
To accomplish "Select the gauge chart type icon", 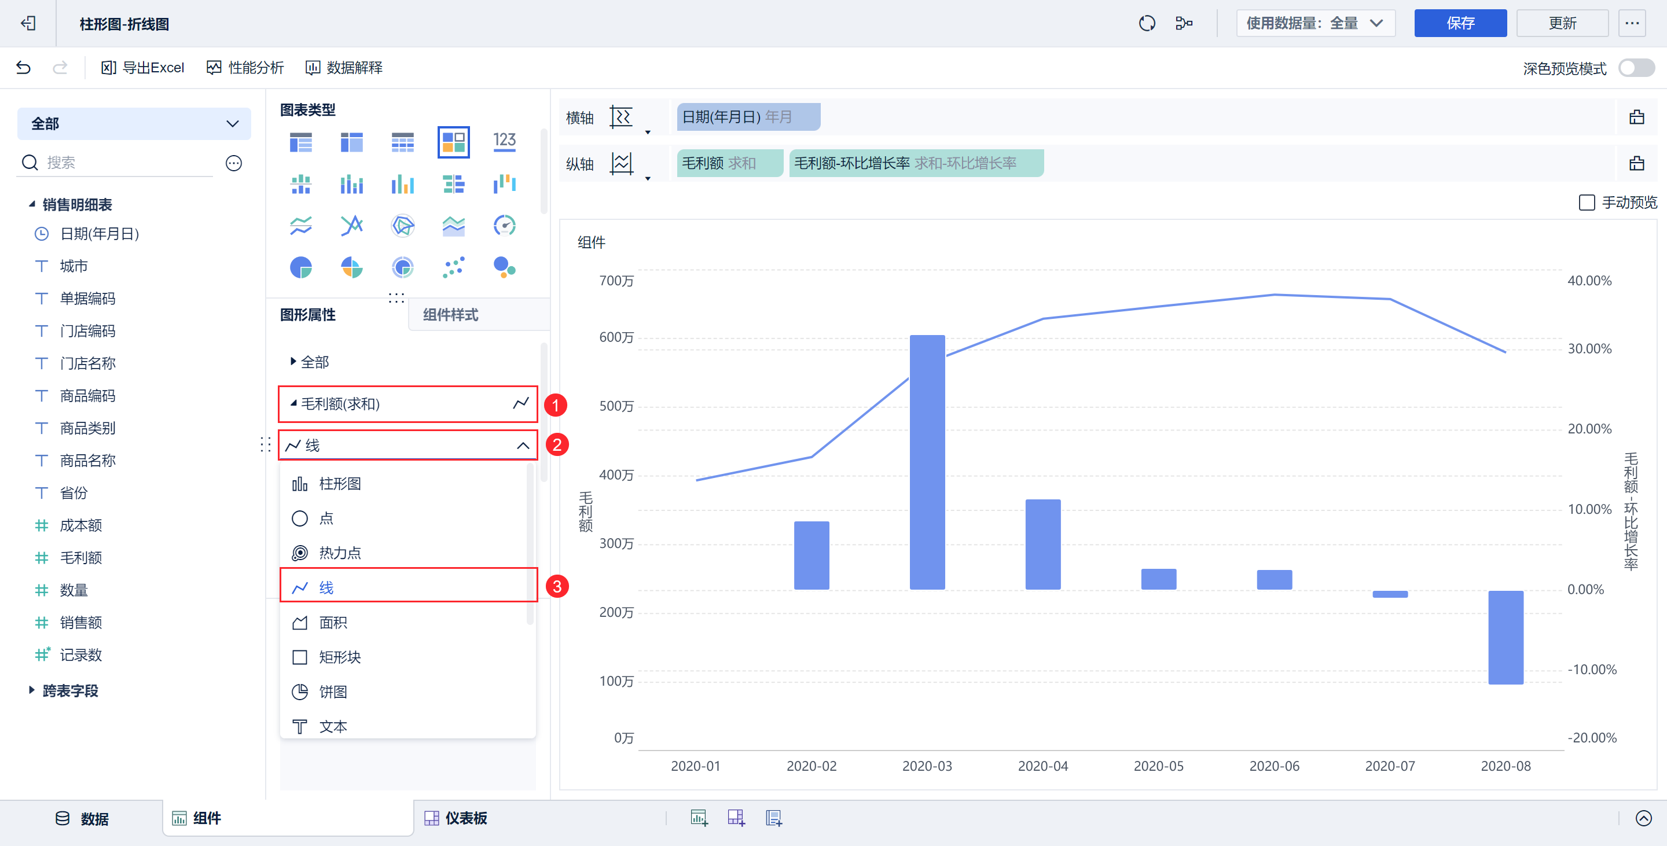I will click(504, 226).
